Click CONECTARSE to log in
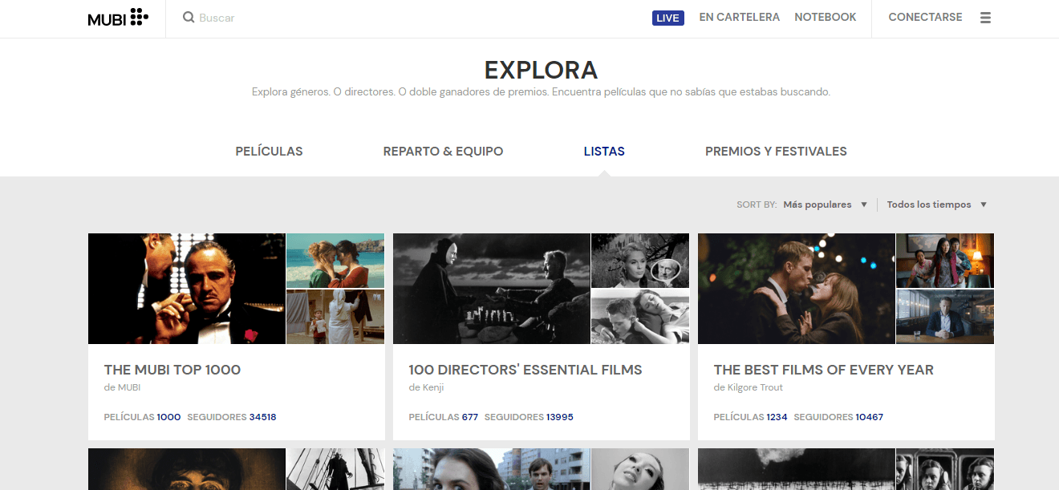Image resolution: width=1059 pixels, height=490 pixels. pyautogui.click(x=925, y=17)
